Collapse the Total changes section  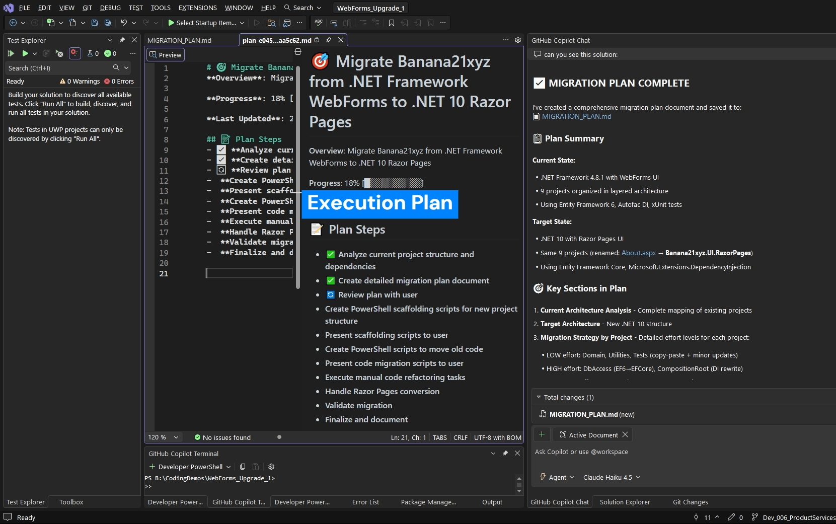pos(539,397)
